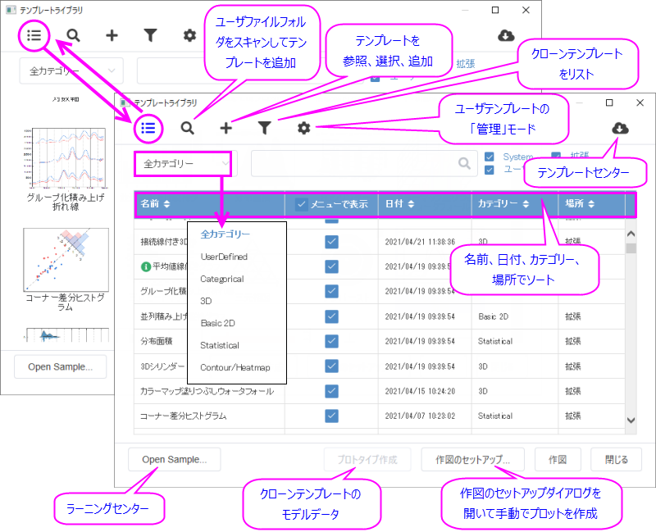Uncheck menu display for コーナー差分ヒストグラム row
Viewport: 656px width, 532px height.
coord(331,416)
